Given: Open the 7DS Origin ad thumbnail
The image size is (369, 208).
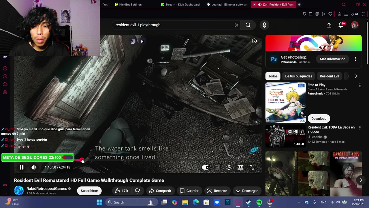Looking at the screenshot, I should [x=285, y=103].
